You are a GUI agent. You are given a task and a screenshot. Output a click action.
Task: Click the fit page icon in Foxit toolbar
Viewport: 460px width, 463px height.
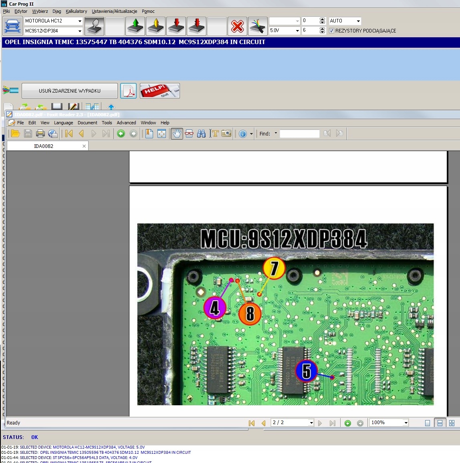coord(162,134)
